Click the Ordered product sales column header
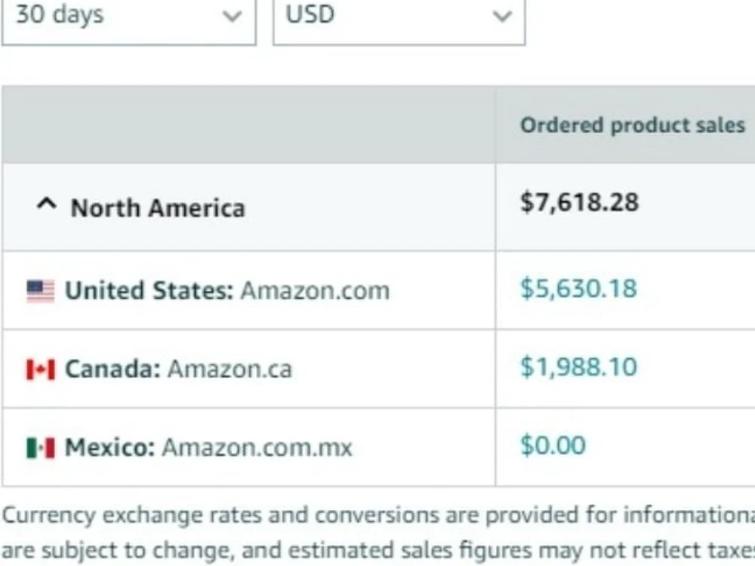The width and height of the screenshot is (755, 566). pos(633,125)
